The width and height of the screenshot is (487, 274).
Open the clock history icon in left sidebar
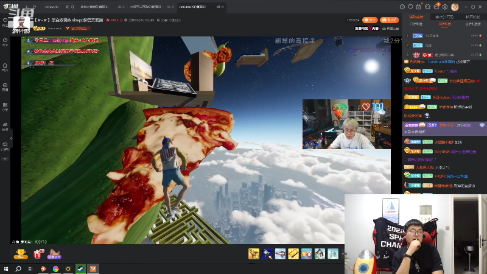[x=5, y=40]
